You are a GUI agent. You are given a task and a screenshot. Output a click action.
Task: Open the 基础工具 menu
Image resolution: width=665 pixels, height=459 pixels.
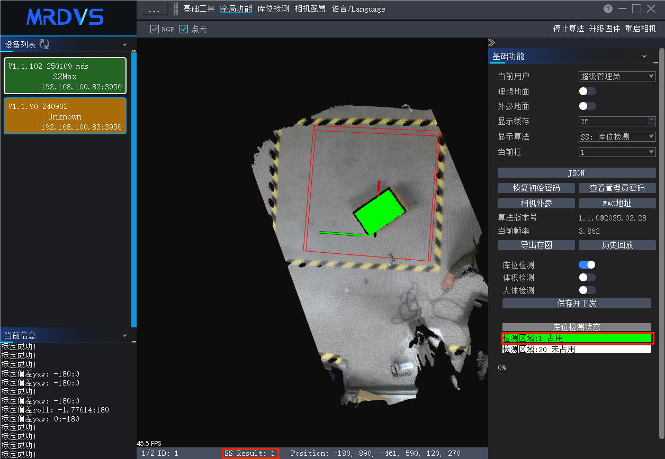199,9
